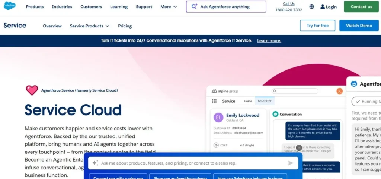Viewport: 381px width, 179px height.
Task: Go to the Pricing tab
Action: point(125,26)
